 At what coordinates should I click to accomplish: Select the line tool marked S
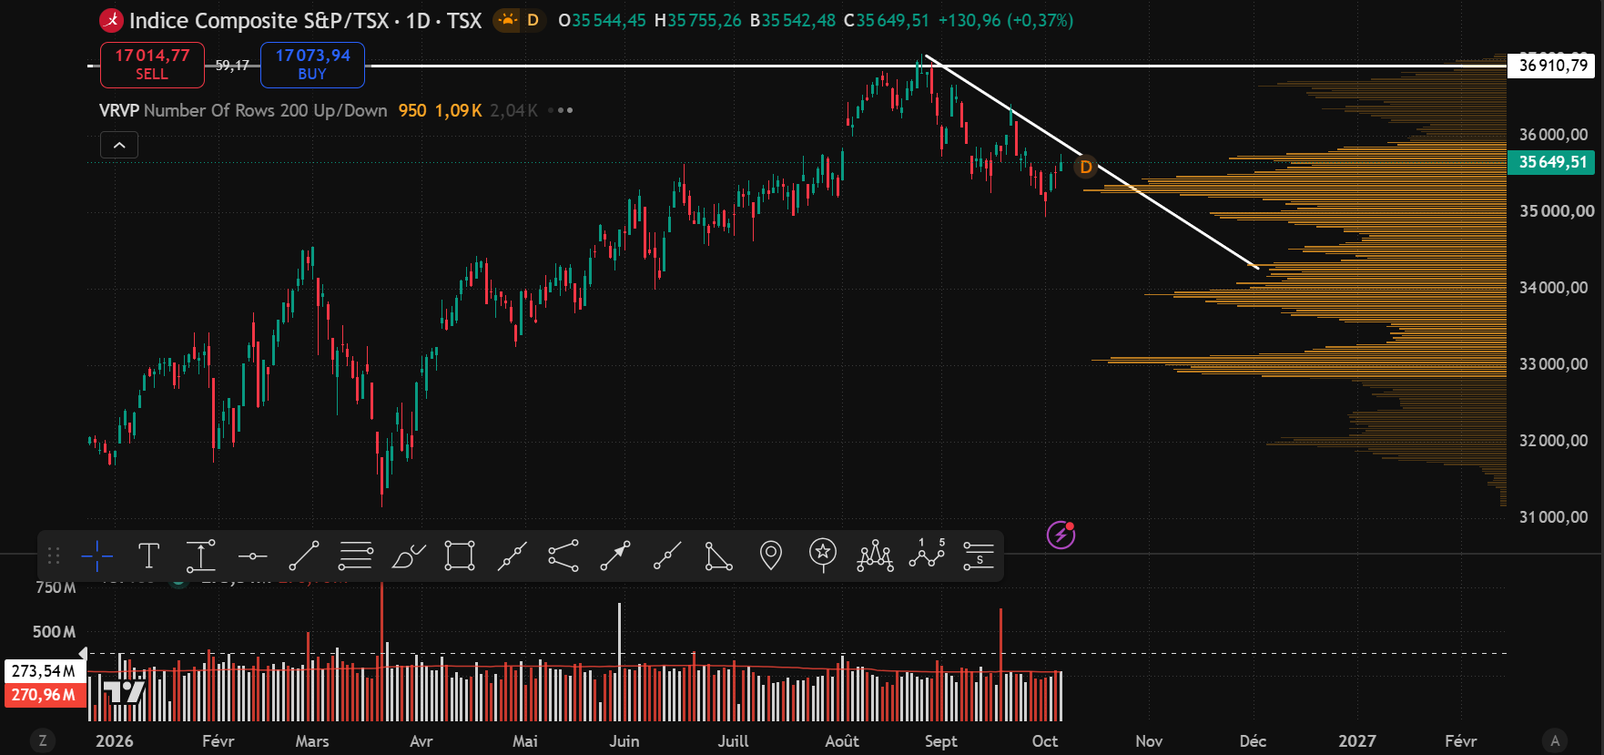coord(979,556)
